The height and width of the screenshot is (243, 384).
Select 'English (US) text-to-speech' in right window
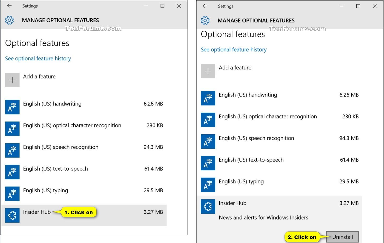click(x=251, y=160)
